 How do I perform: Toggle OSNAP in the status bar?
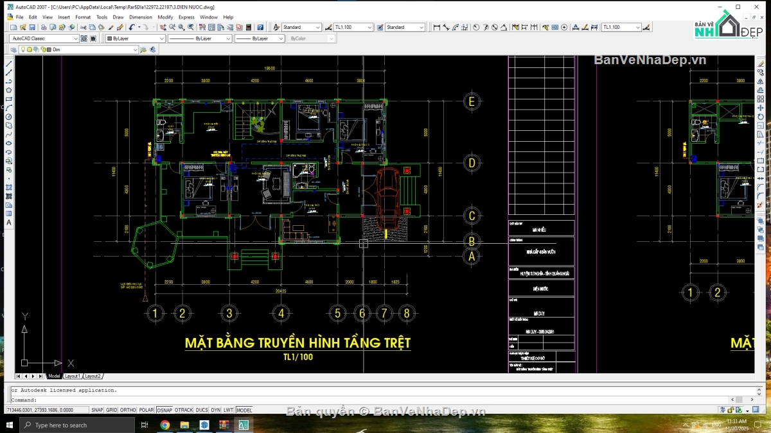164,410
